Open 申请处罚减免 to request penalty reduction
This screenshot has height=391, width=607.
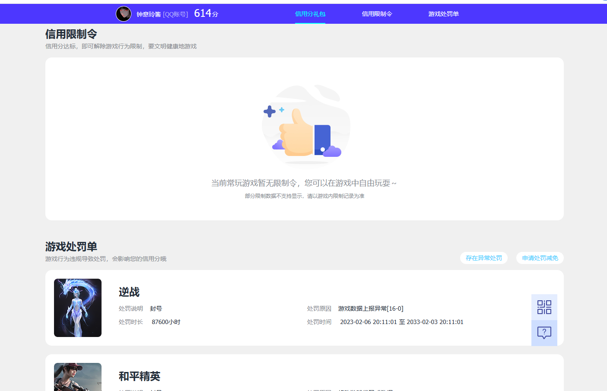click(x=540, y=257)
